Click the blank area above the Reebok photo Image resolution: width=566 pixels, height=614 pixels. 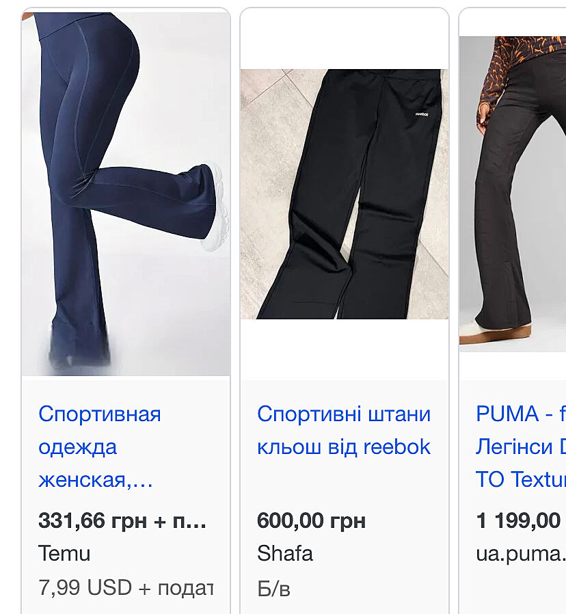pos(345,39)
